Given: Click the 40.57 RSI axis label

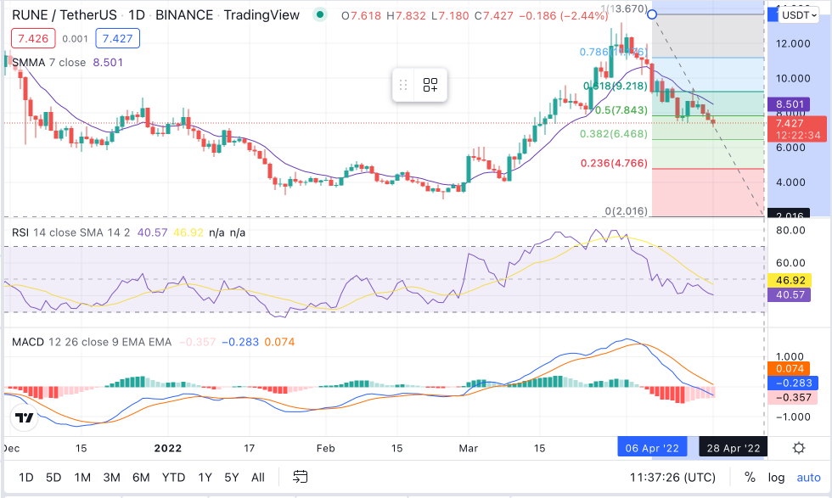Looking at the screenshot, I should (789, 294).
